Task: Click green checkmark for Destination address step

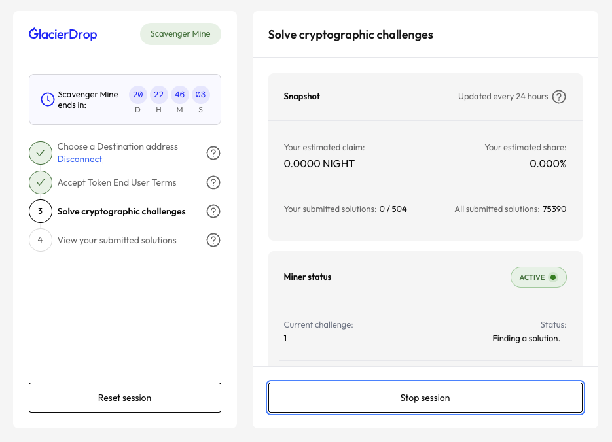Action: pos(41,153)
